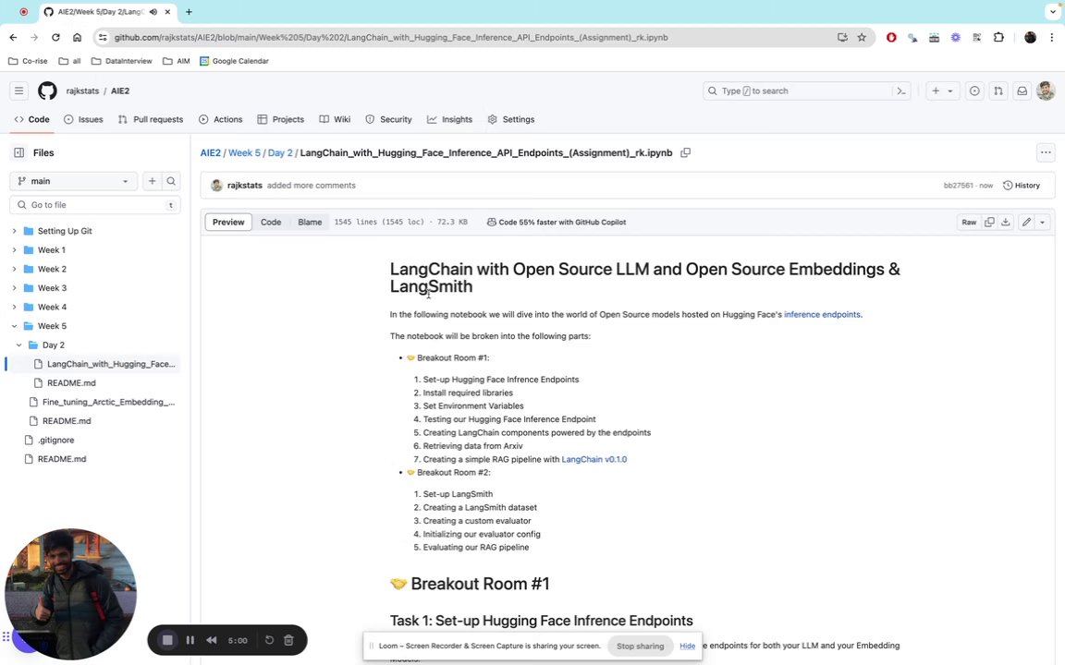
Task: Reload the browser page
Action: 55,37
